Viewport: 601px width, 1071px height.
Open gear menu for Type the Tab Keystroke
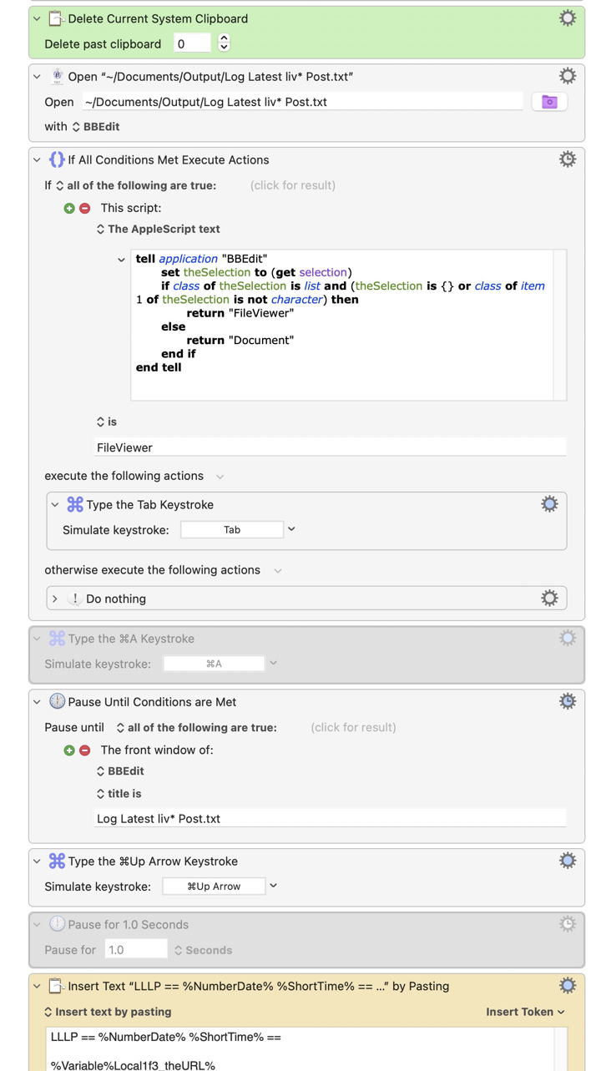(x=549, y=504)
